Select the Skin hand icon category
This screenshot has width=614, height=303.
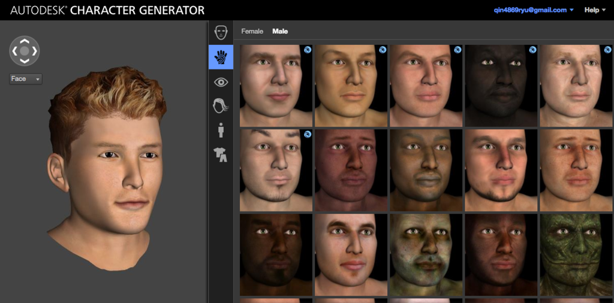[x=221, y=57]
